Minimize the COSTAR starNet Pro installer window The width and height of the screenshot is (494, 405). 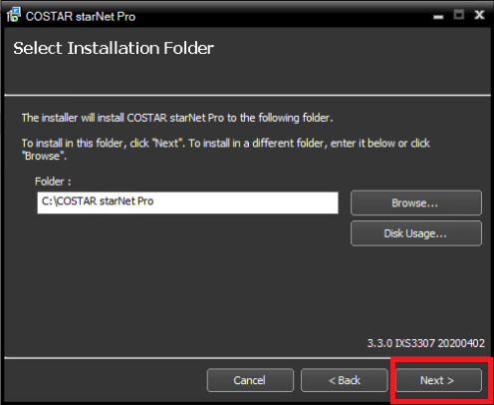pos(438,17)
